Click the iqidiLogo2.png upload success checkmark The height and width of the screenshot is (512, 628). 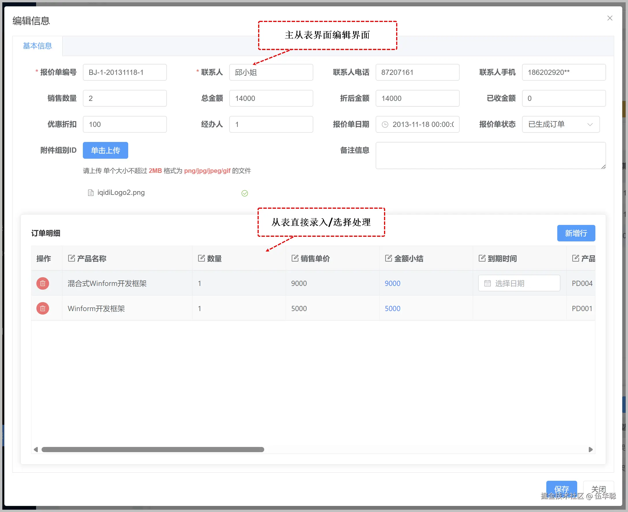tap(245, 193)
